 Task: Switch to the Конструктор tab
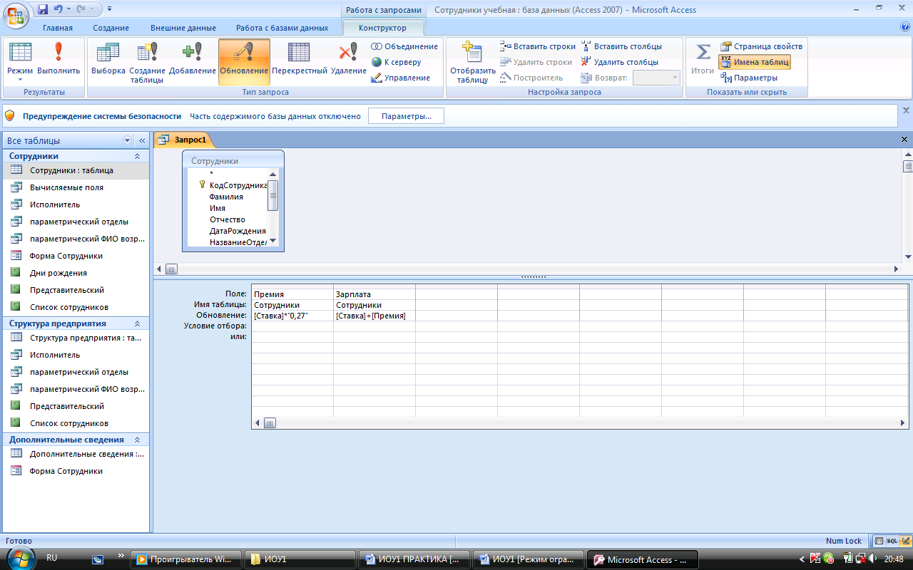click(383, 28)
